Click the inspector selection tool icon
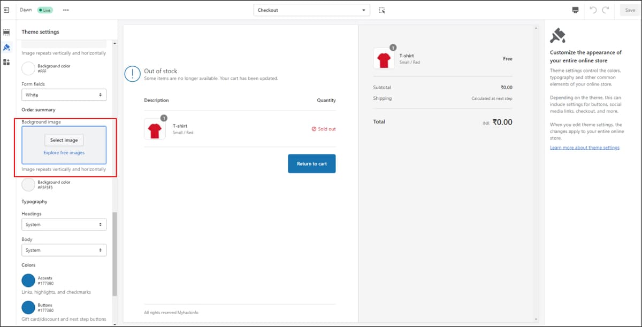Viewport: 642px width, 327px height. click(x=381, y=10)
